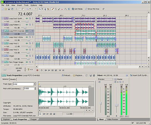Adjust Loop Vinyl 3 volume slider

pos(28,52)
